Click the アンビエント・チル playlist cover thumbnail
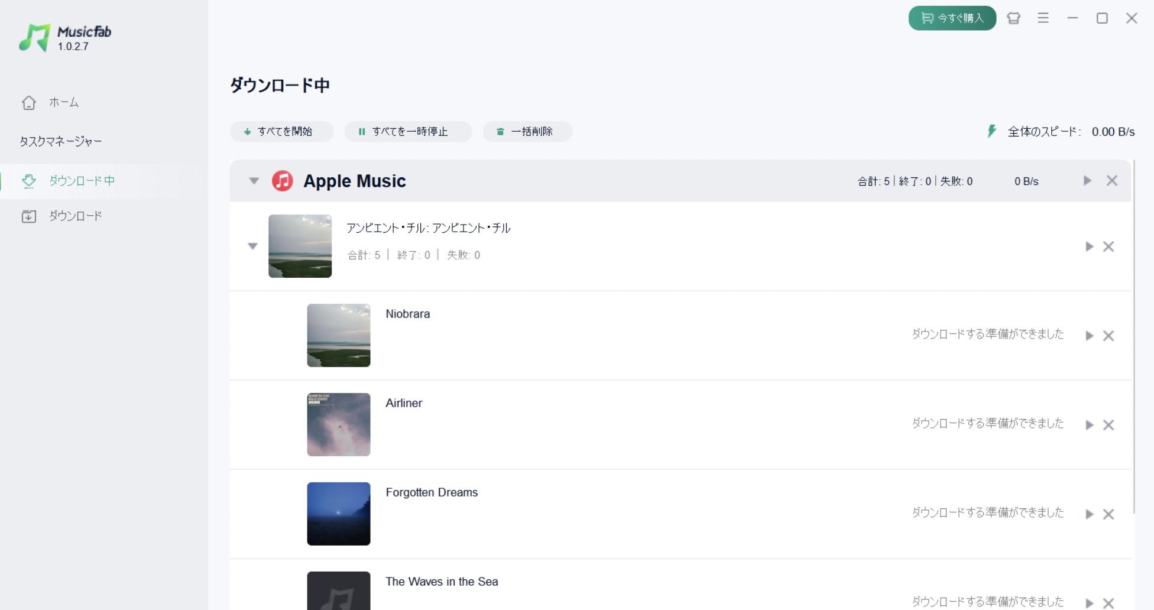Screen dimensions: 1154x610 click(x=300, y=246)
